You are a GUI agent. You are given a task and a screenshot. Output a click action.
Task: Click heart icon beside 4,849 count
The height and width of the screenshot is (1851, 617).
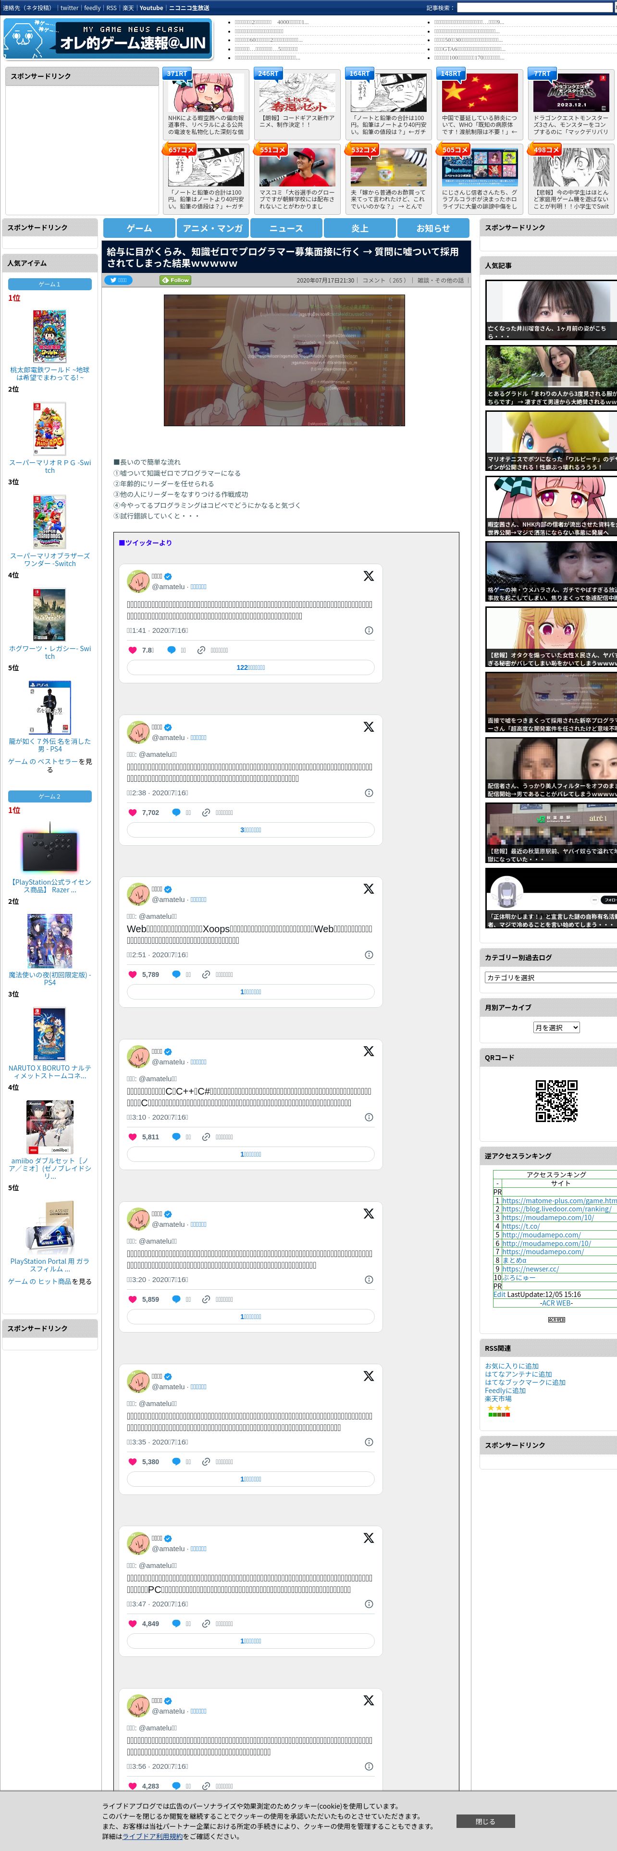point(132,1623)
